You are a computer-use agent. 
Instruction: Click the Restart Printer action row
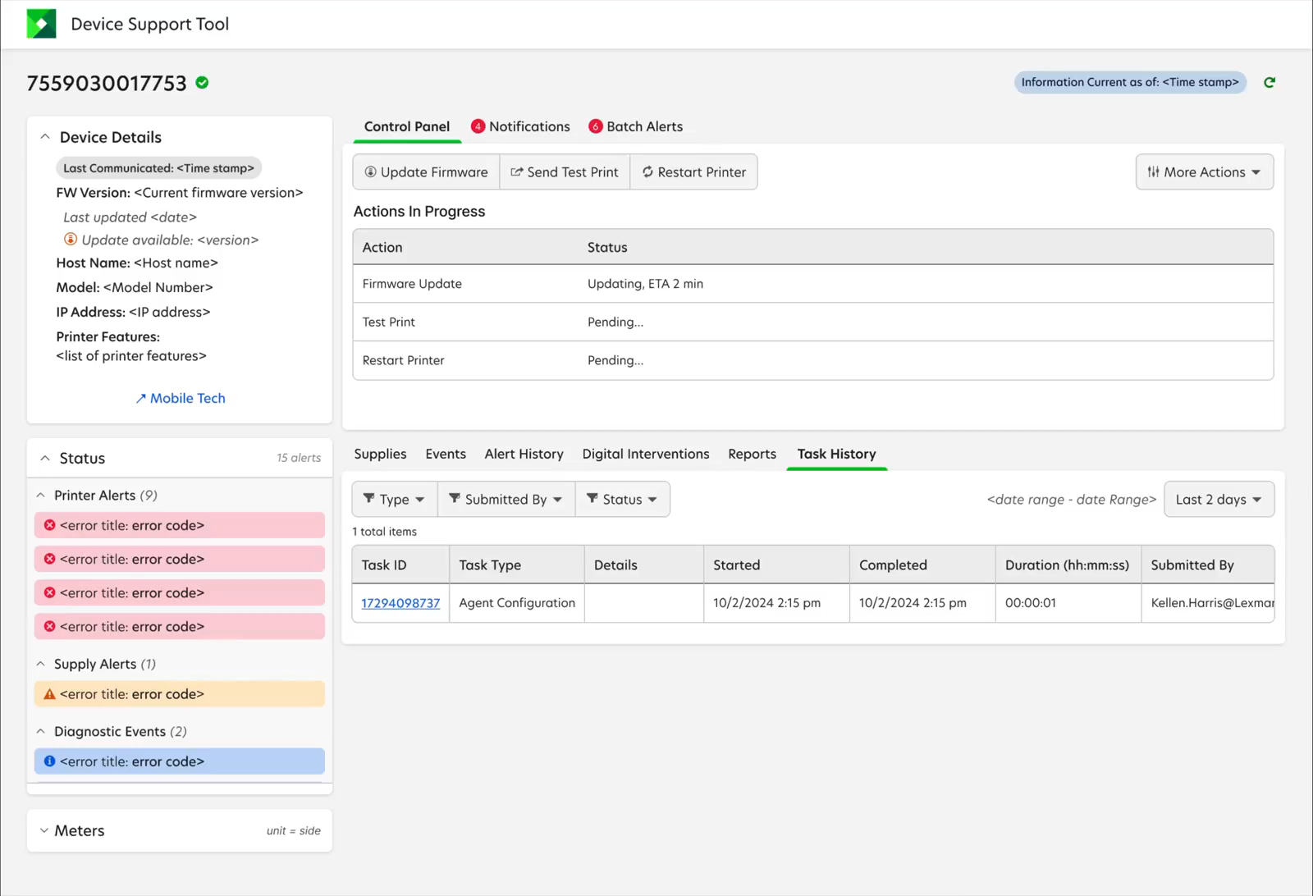click(x=813, y=360)
